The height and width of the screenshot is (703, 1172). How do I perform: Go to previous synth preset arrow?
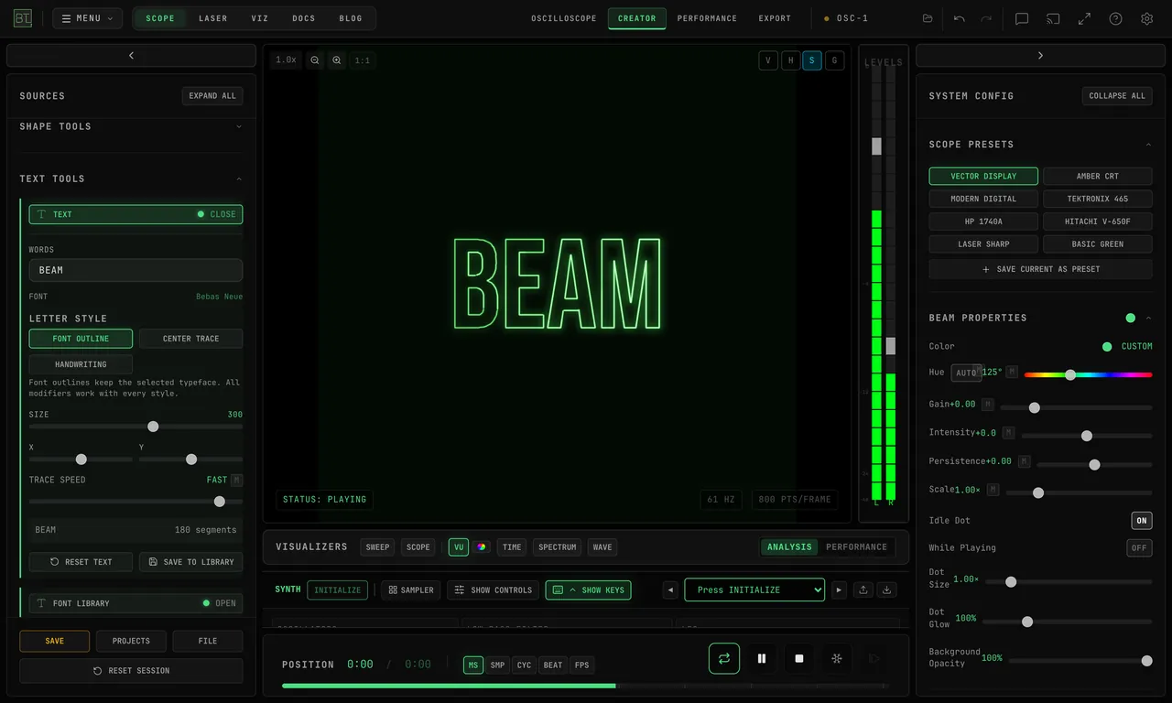pos(671,590)
